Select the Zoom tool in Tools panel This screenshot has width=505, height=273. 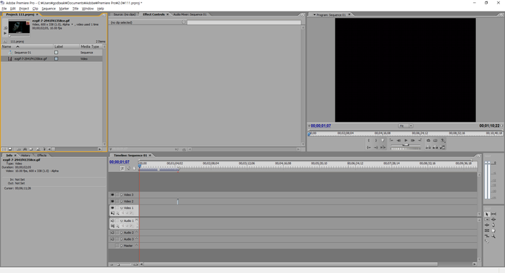point(493,236)
